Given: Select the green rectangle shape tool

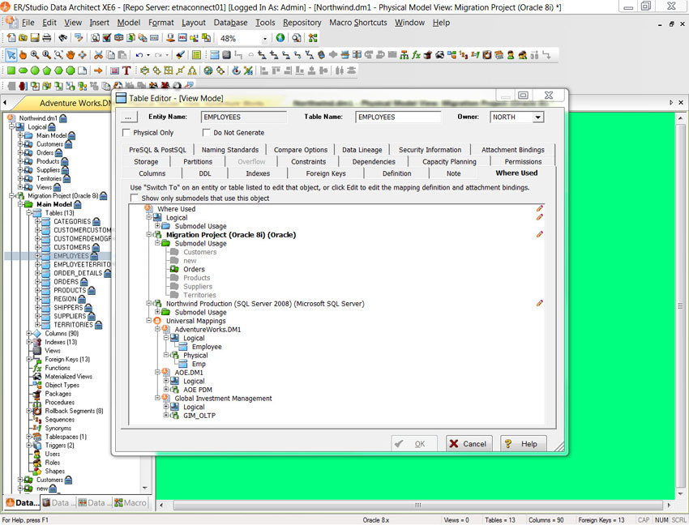Looking at the screenshot, I should tap(11, 70).
